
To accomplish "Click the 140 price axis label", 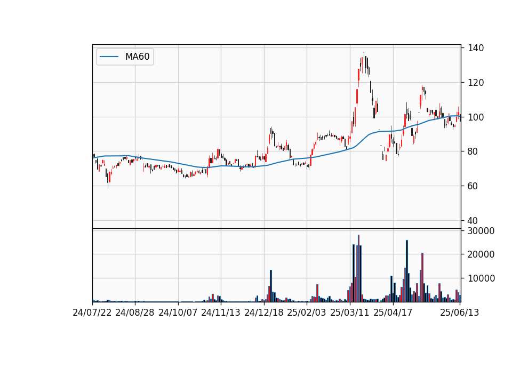I will tap(476, 49).
